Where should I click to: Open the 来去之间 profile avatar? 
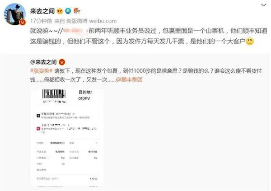pos(15,14)
